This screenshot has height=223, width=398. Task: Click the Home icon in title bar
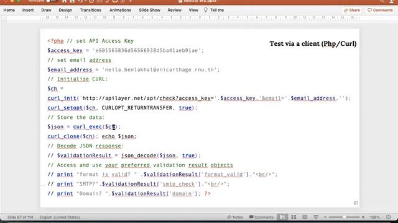64,1
